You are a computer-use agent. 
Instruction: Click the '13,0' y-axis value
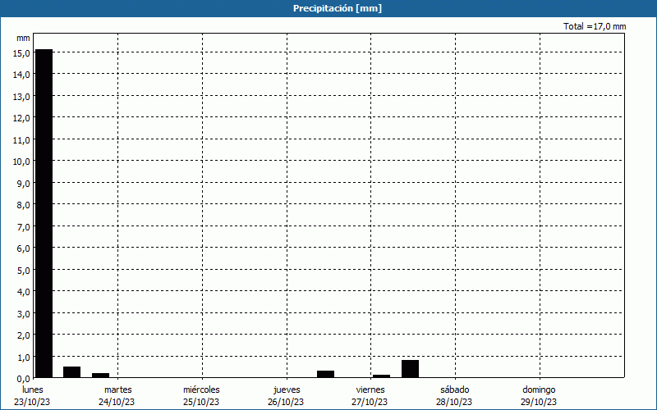pyautogui.click(x=21, y=96)
